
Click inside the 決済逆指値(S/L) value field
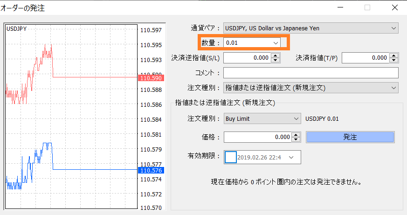[247, 58]
